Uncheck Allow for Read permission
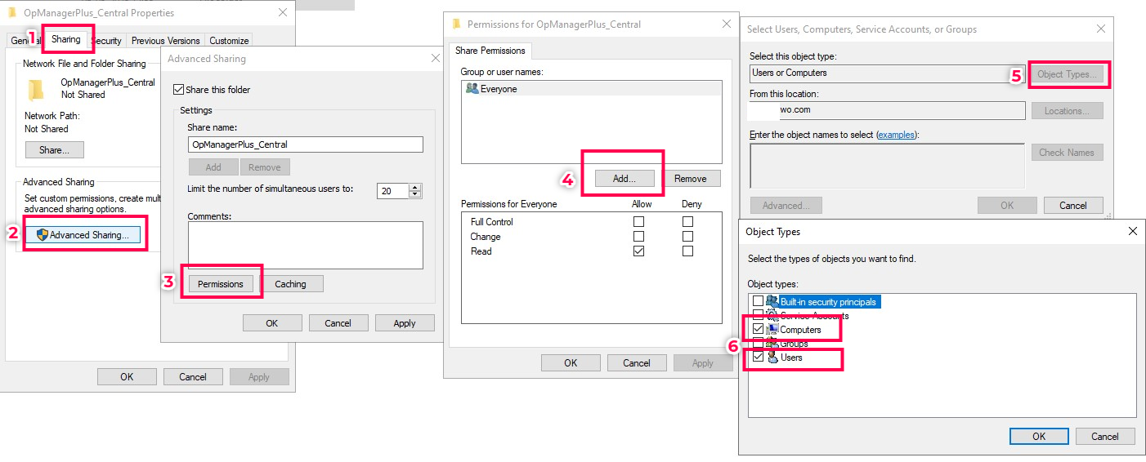The width and height of the screenshot is (1146, 462). tap(638, 251)
